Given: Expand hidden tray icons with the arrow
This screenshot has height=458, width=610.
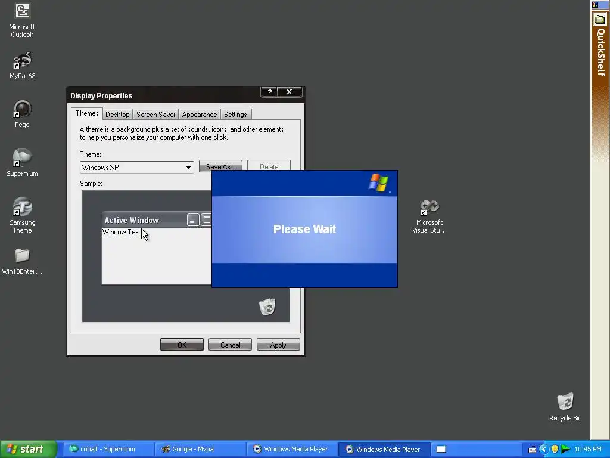Looking at the screenshot, I should (543, 450).
